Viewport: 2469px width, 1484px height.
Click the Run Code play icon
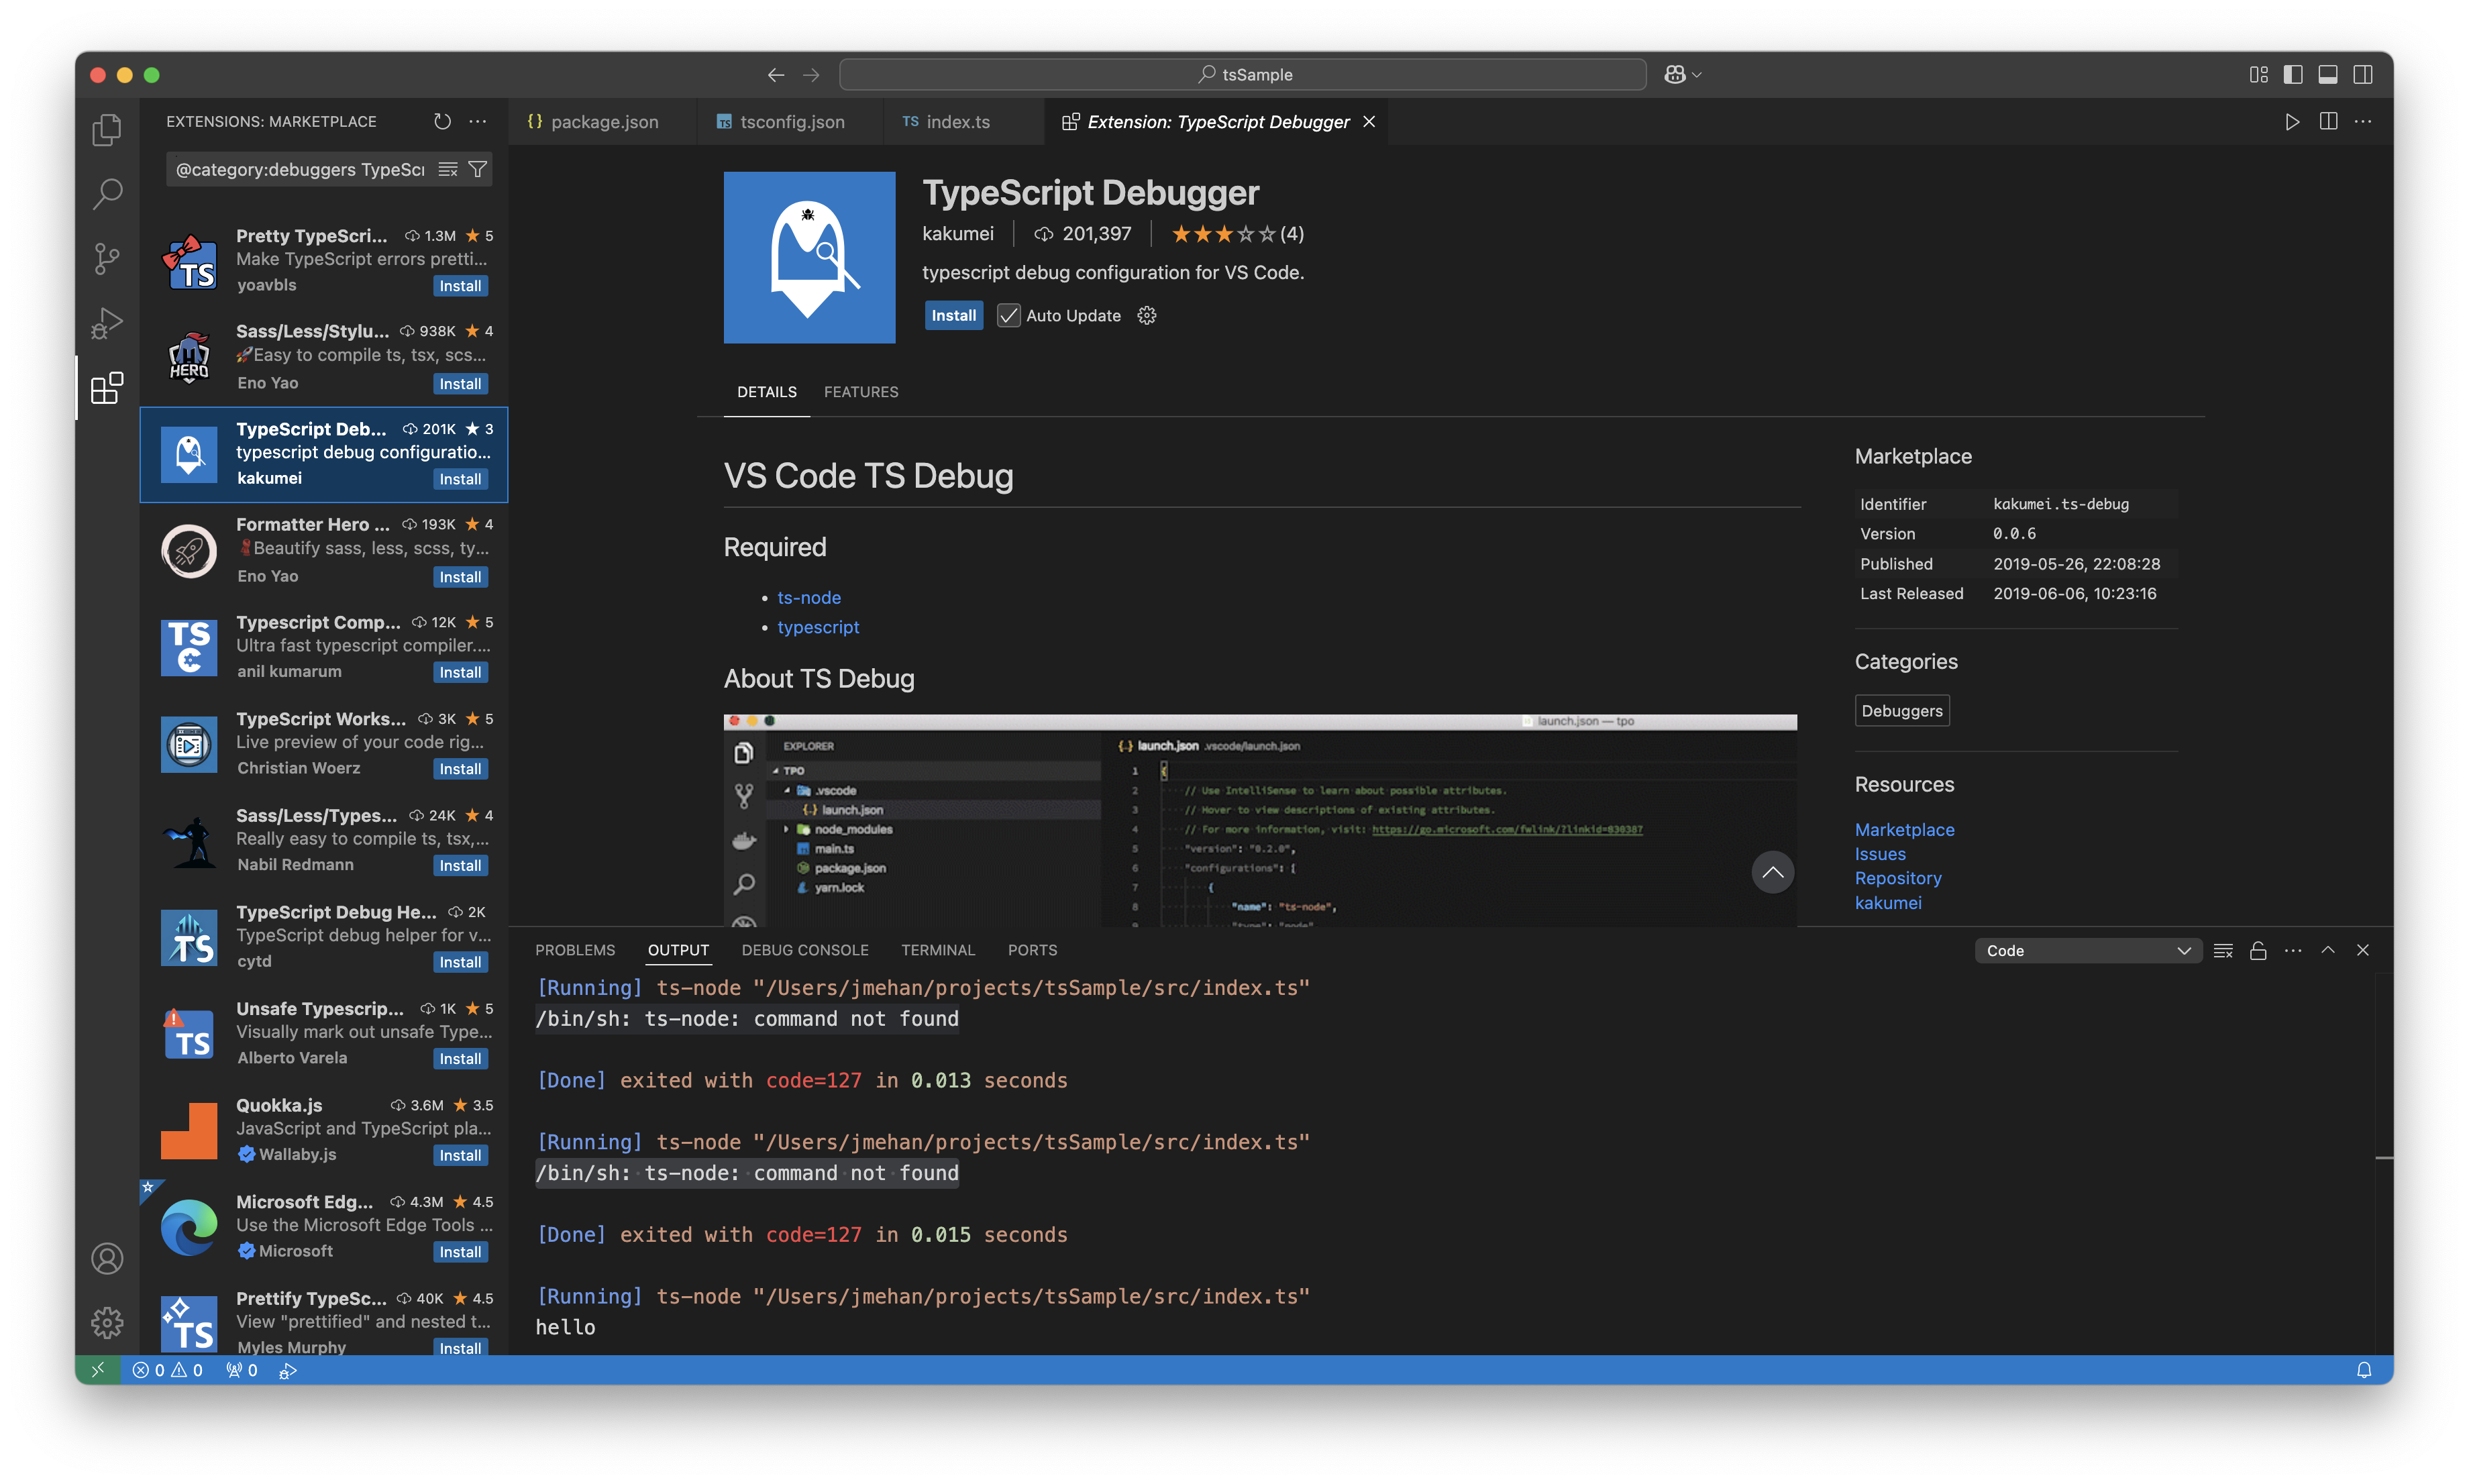pos(2292,121)
